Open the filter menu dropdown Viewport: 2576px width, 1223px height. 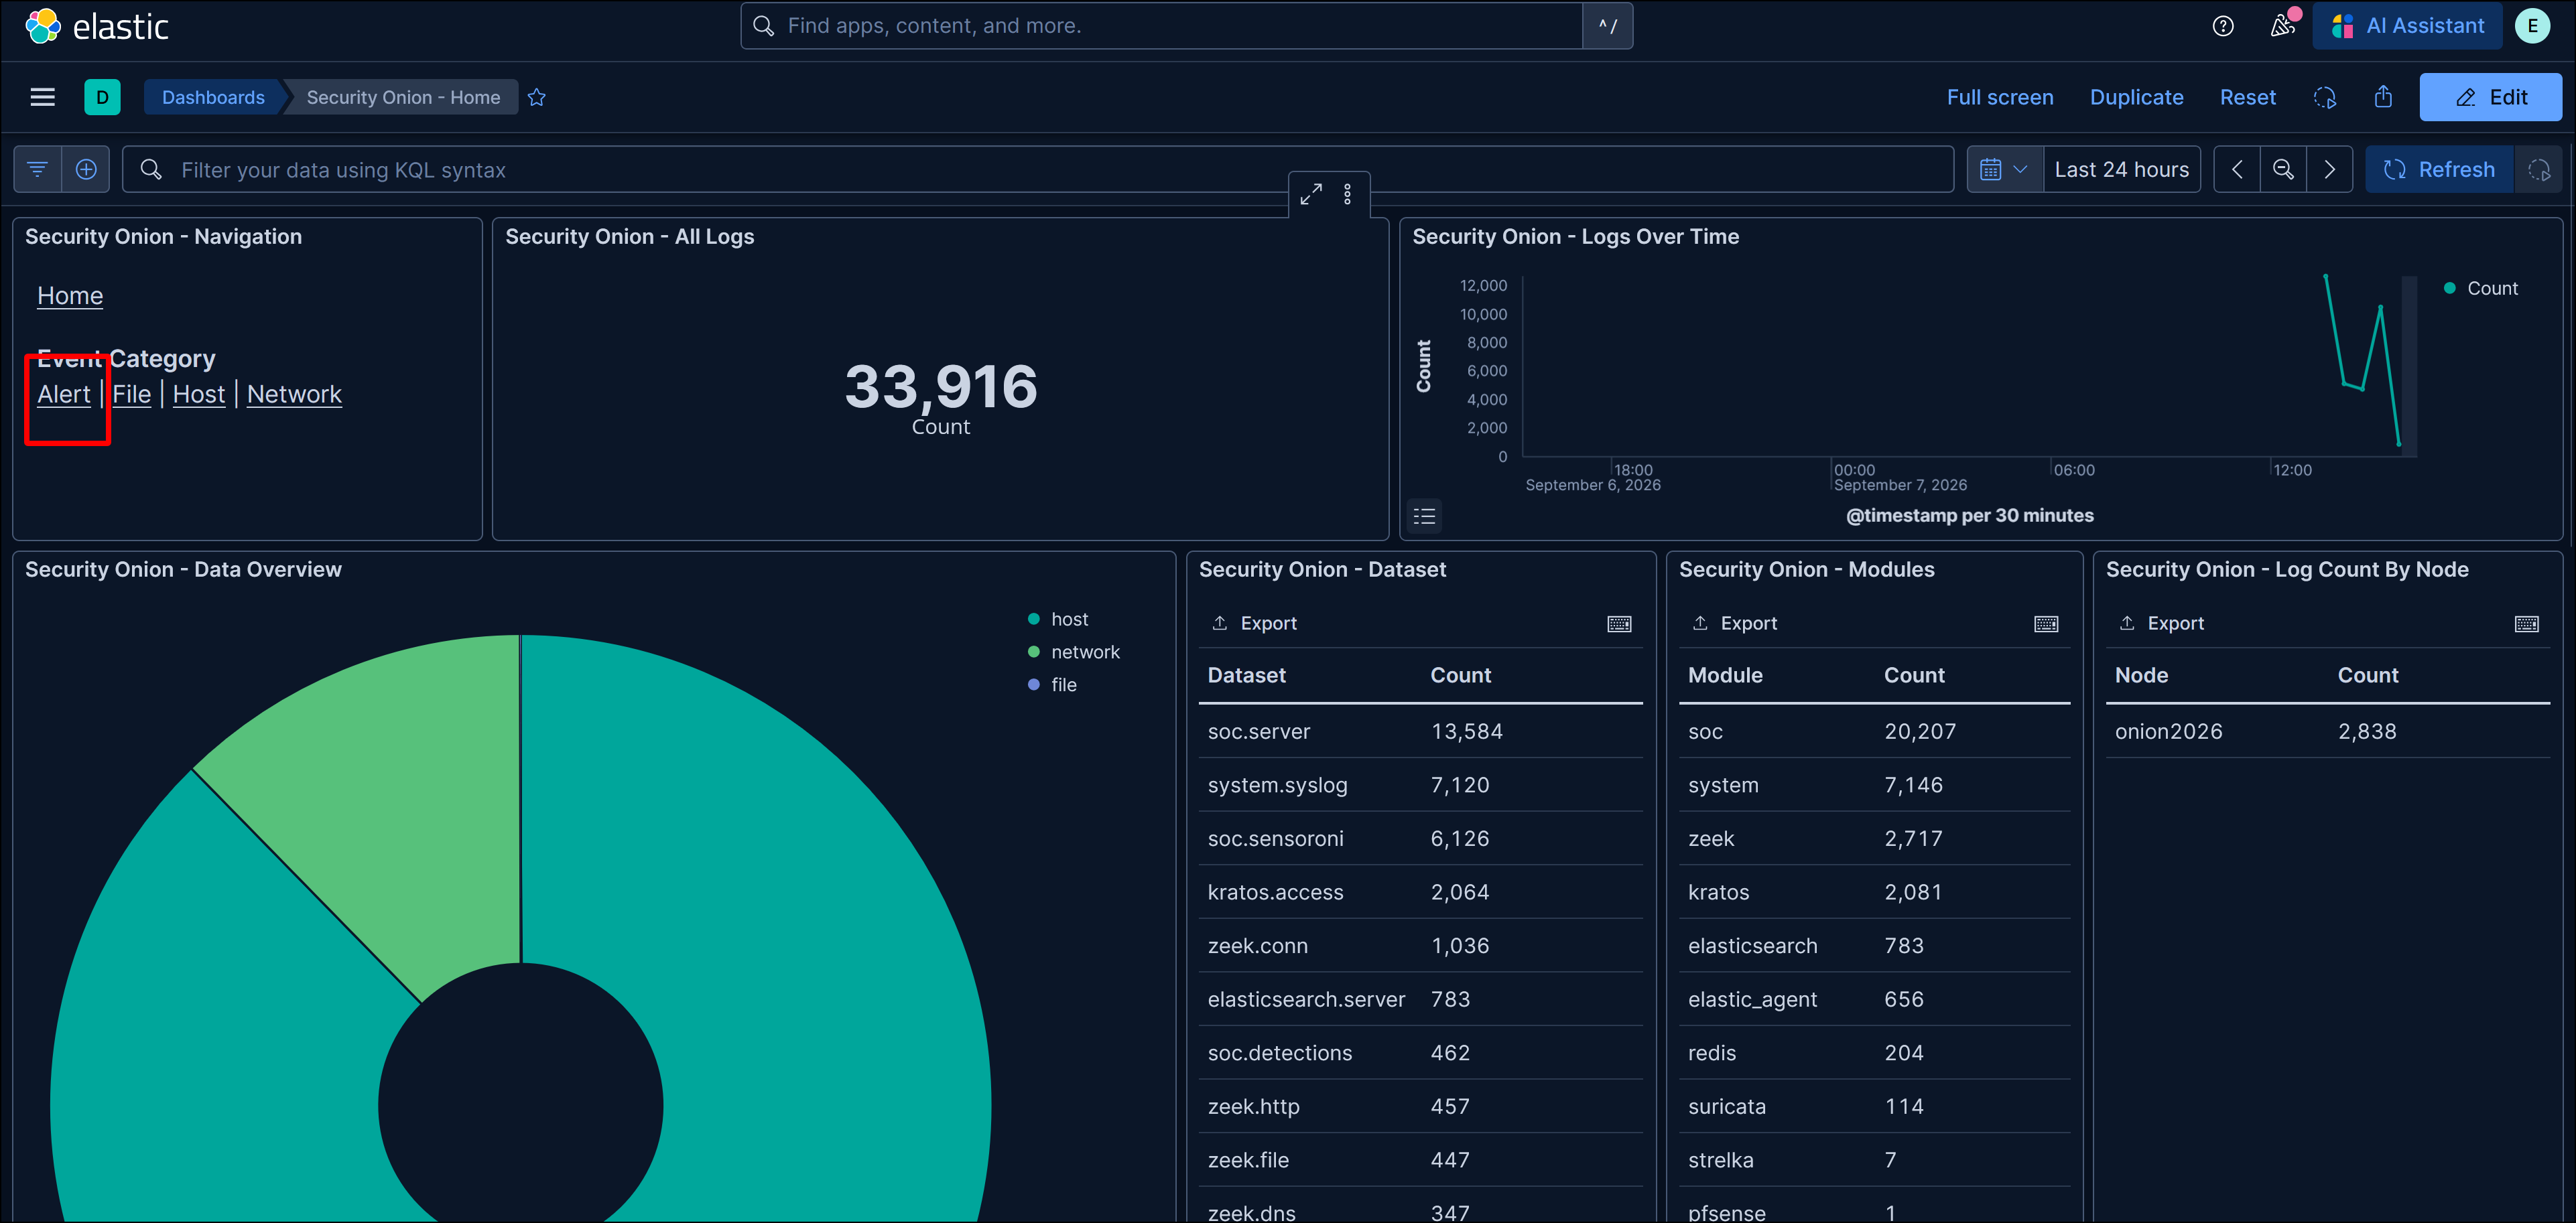[38, 170]
